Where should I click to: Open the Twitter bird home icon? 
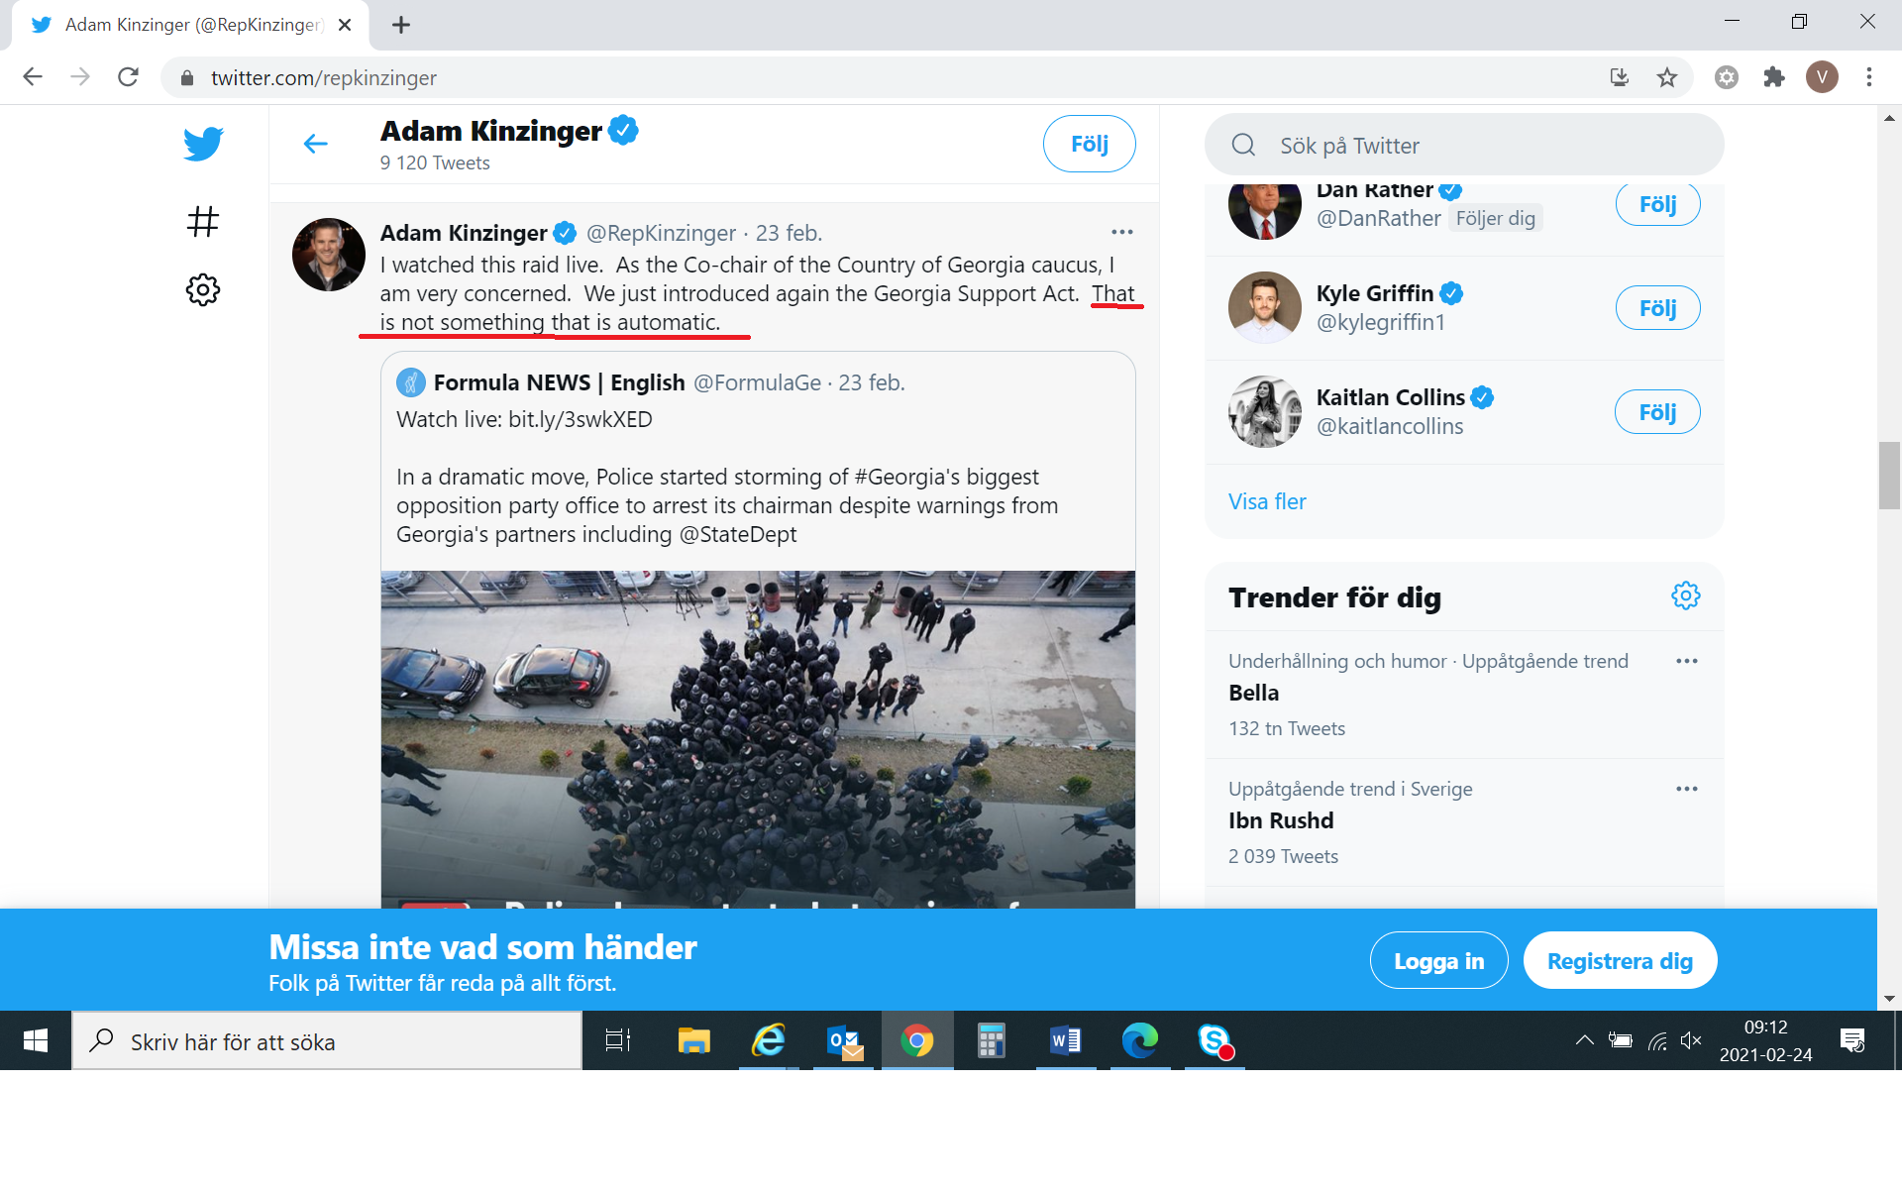pyautogui.click(x=203, y=144)
